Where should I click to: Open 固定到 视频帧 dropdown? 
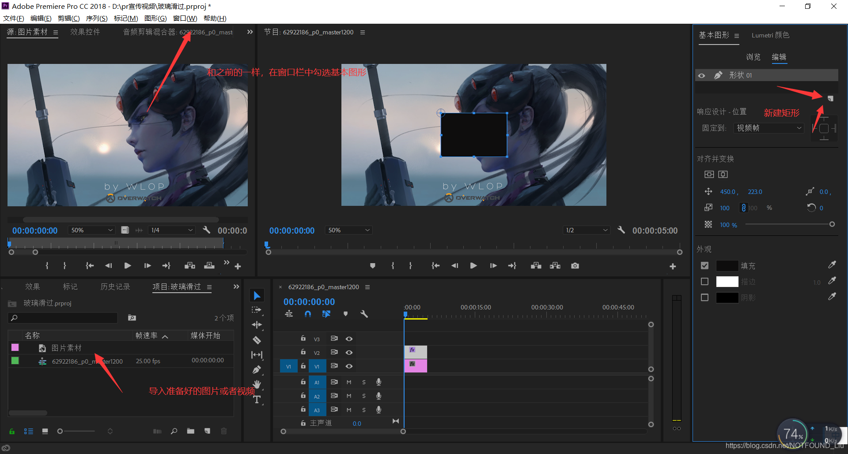click(x=769, y=128)
